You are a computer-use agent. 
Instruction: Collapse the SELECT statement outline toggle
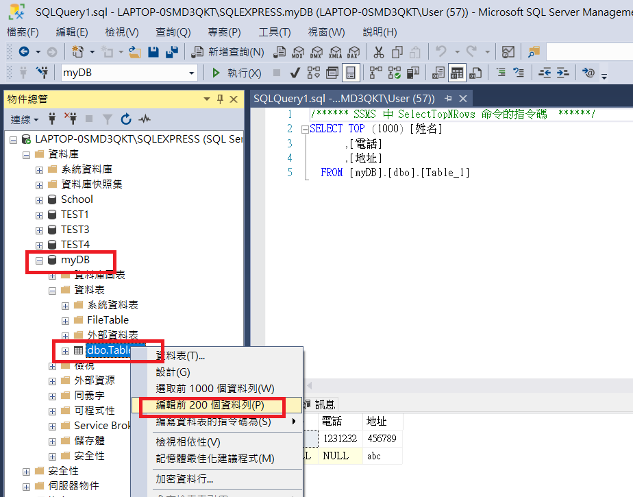306,130
